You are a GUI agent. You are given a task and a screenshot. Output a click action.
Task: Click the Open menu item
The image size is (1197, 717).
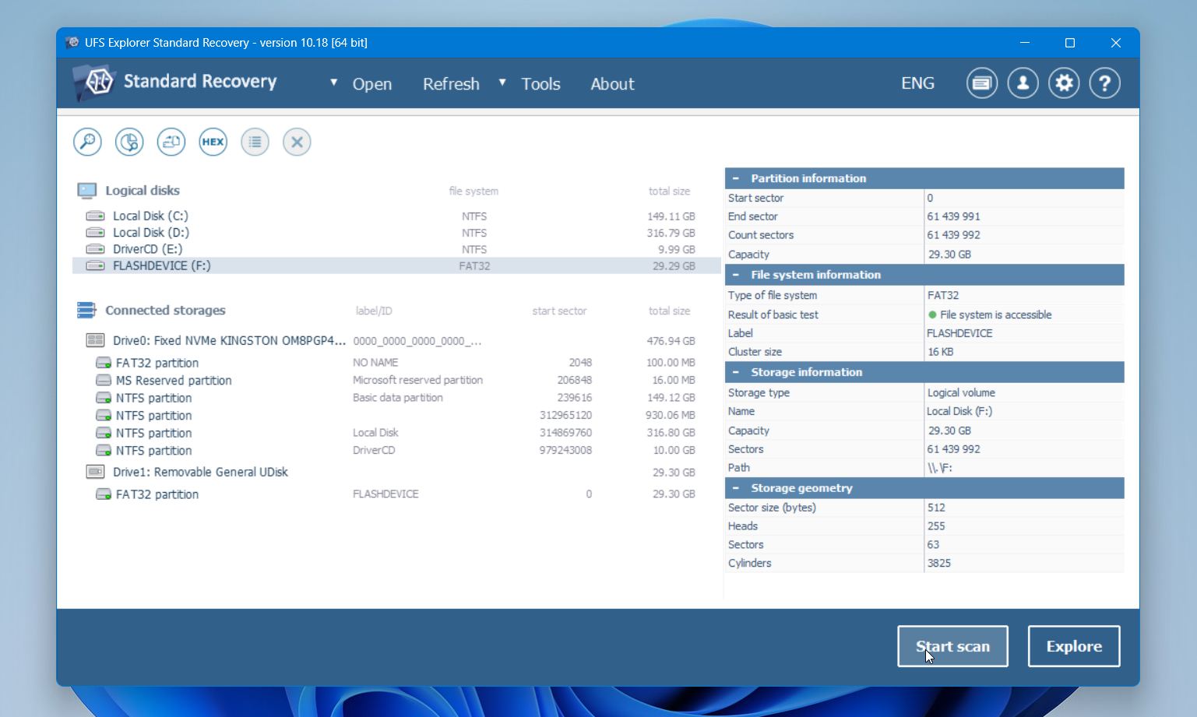(372, 84)
